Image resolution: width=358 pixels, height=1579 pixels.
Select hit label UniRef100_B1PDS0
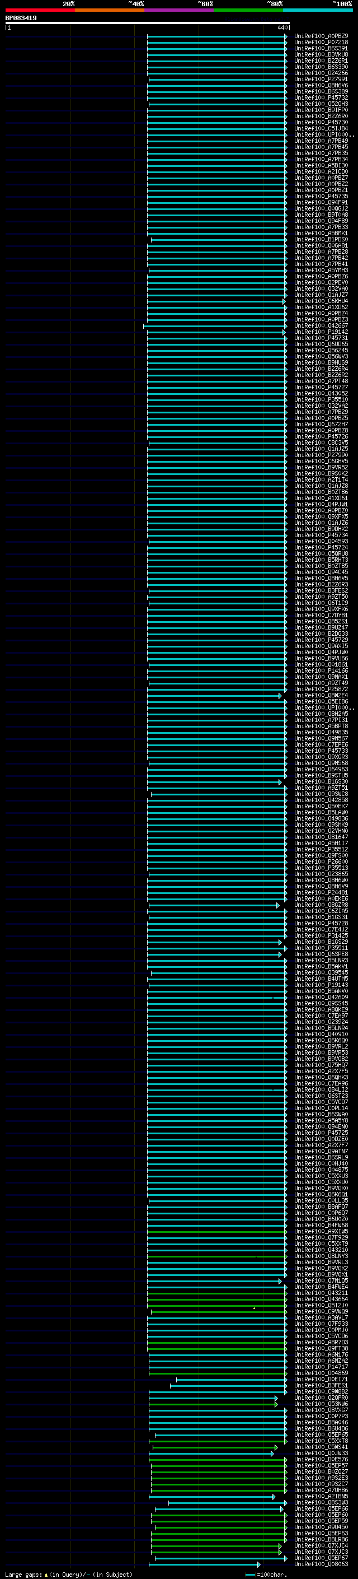[321, 240]
